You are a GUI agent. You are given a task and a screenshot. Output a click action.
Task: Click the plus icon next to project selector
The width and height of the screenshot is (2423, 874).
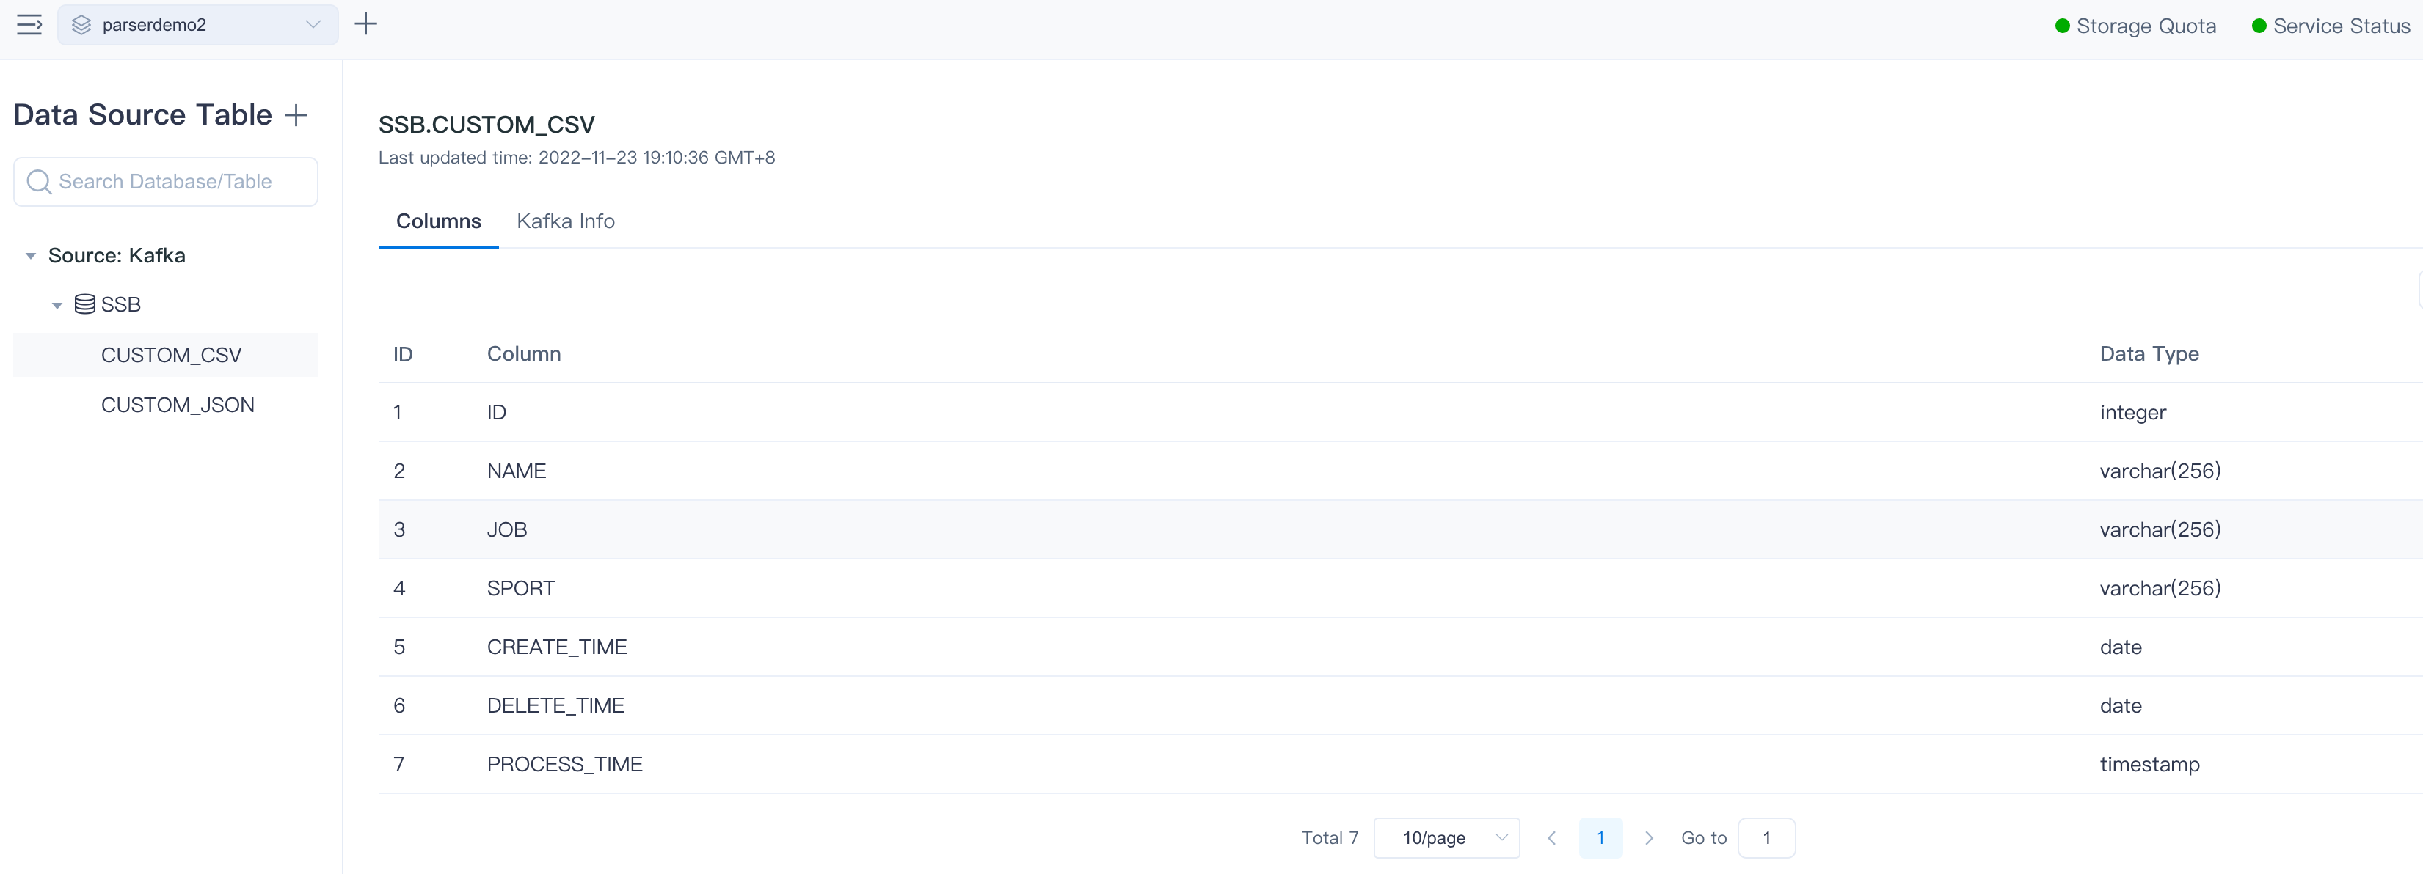[366, 24]
